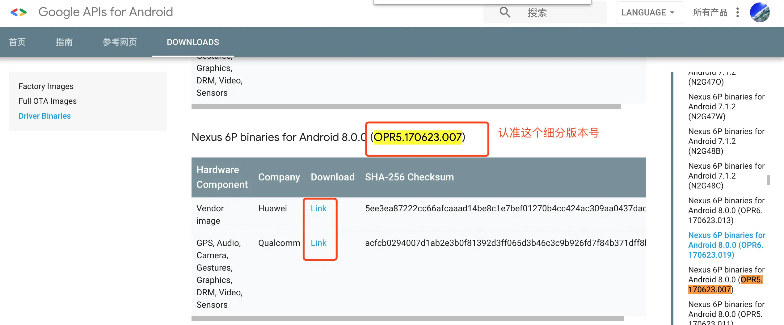This screenshot has height=325, width=784.
Task: Click the Qualcomm SHA-256 checksum starting acfcb
Action: click(x=506, y=243)
